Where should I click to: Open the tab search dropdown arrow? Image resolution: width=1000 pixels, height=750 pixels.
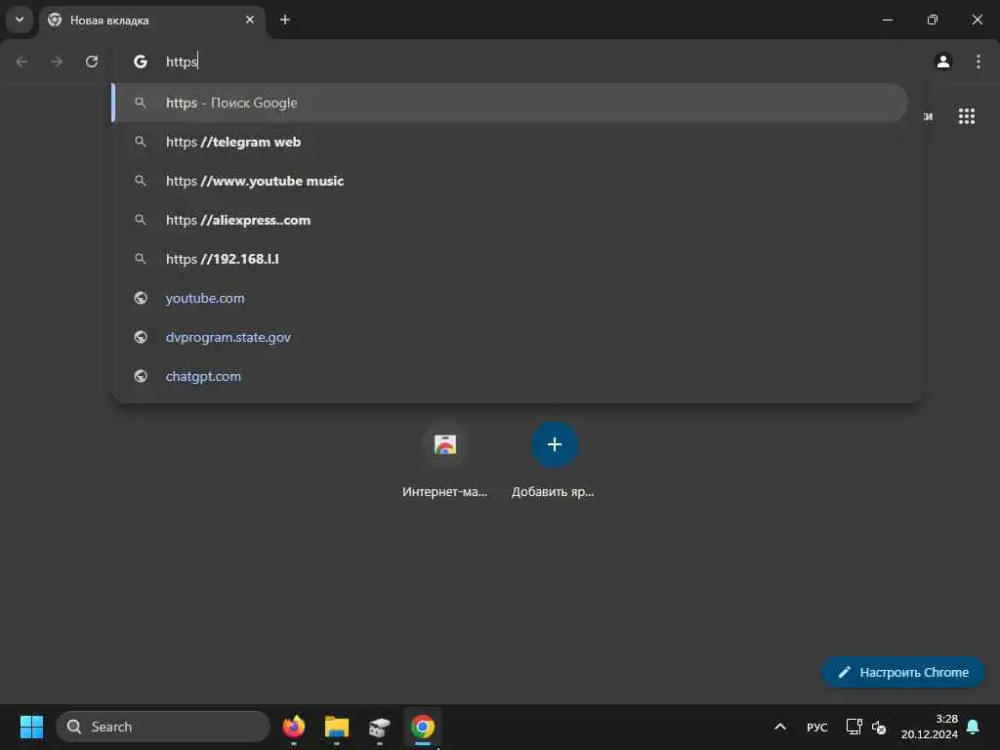point(20,20)
